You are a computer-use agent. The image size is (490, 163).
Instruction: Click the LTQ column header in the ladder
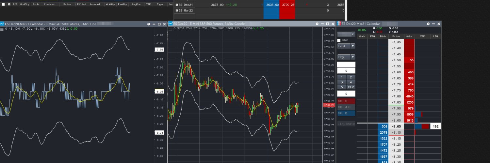[x=435, y=36]
